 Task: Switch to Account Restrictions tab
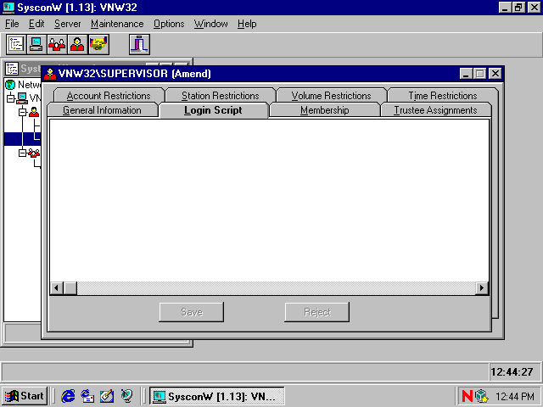pos(109,96)
